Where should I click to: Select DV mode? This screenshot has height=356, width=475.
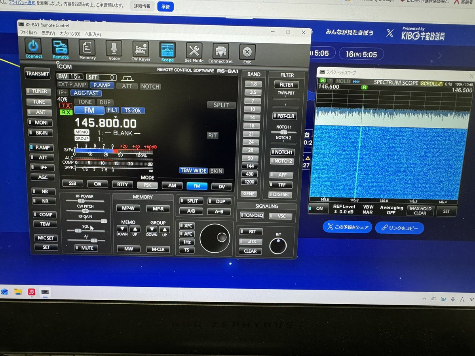222,187
